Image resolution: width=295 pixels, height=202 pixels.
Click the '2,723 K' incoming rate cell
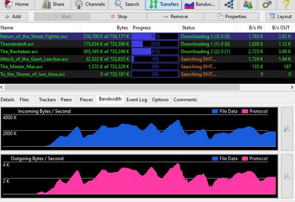click(x=256, y=52)
